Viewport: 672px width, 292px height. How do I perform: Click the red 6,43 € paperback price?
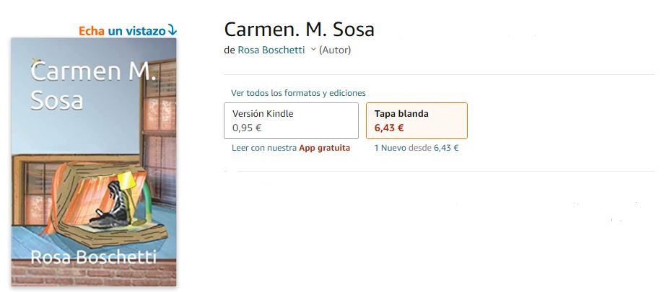pos(389,128)
